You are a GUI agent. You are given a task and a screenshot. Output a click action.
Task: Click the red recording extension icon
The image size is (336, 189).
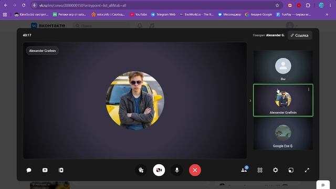tap(299, 5)
